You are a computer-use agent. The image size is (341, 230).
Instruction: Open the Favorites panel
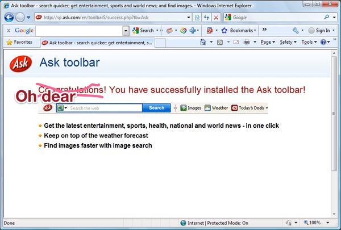coord(19,42)
